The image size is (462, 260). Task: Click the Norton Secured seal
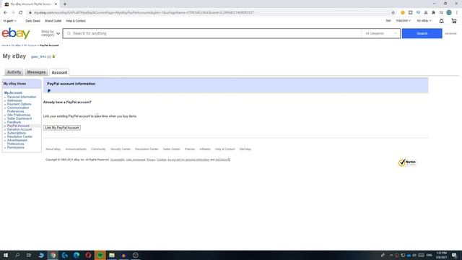[407, 162]
